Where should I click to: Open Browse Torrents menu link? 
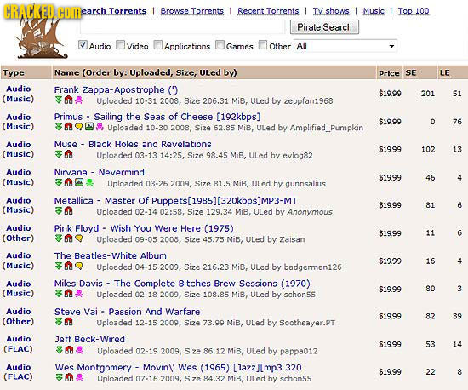(x=192, y=11)
